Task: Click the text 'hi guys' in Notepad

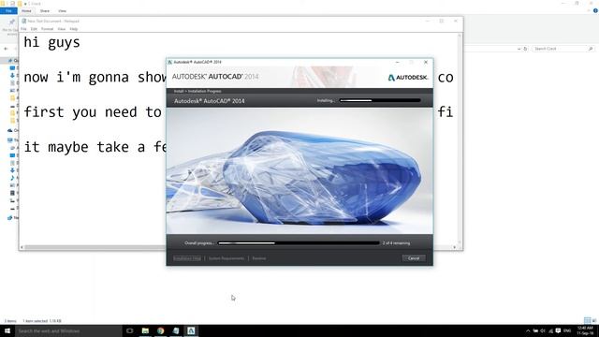Action: coord(51,42)
